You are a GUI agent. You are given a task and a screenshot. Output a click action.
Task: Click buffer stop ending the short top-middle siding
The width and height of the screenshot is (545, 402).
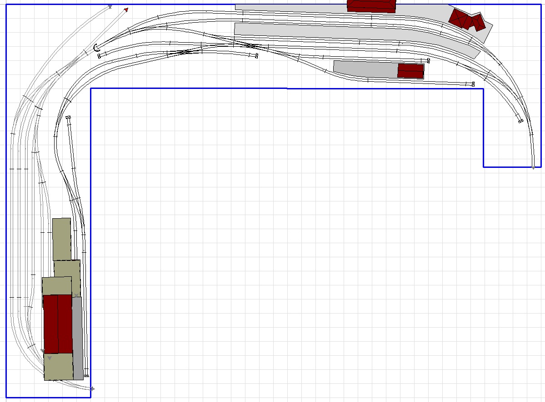(x=256, y=56)
